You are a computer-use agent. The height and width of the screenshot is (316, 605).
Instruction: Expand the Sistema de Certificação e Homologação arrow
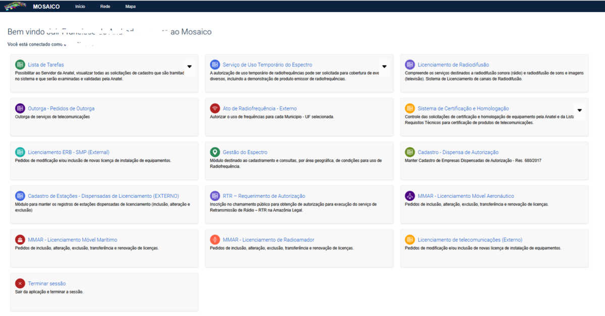tap(579, 110)
